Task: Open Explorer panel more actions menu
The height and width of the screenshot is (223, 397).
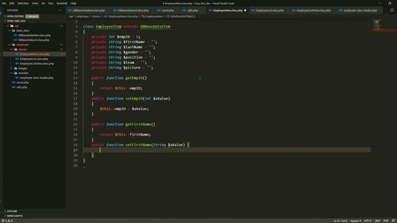Action: pyautogui.click(x=60, y=11)
